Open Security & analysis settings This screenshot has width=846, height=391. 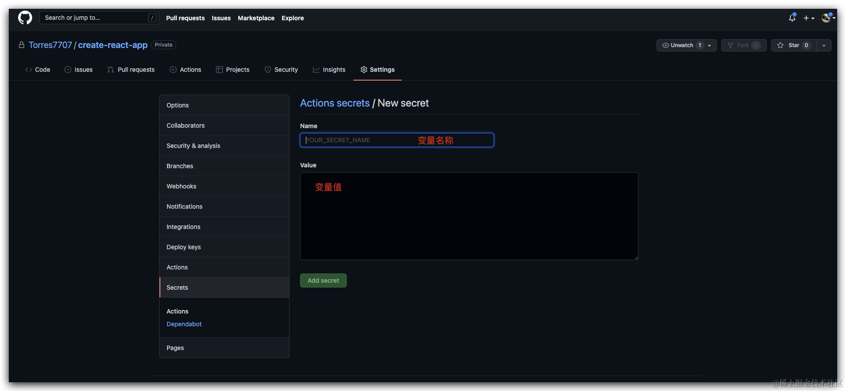point(224,146)
